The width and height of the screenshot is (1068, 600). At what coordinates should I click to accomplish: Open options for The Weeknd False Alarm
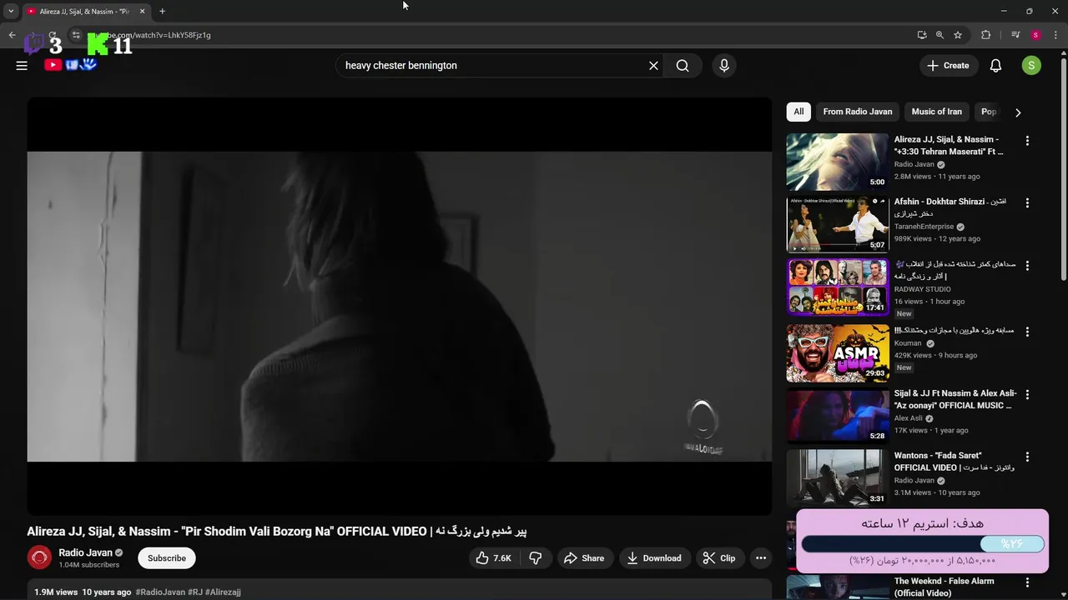[x=1027, y=582]
